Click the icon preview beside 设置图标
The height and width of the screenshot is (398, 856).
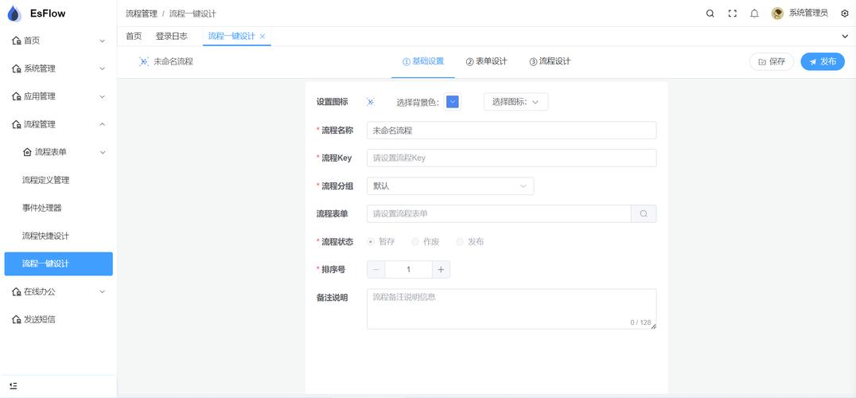[370, 102]
